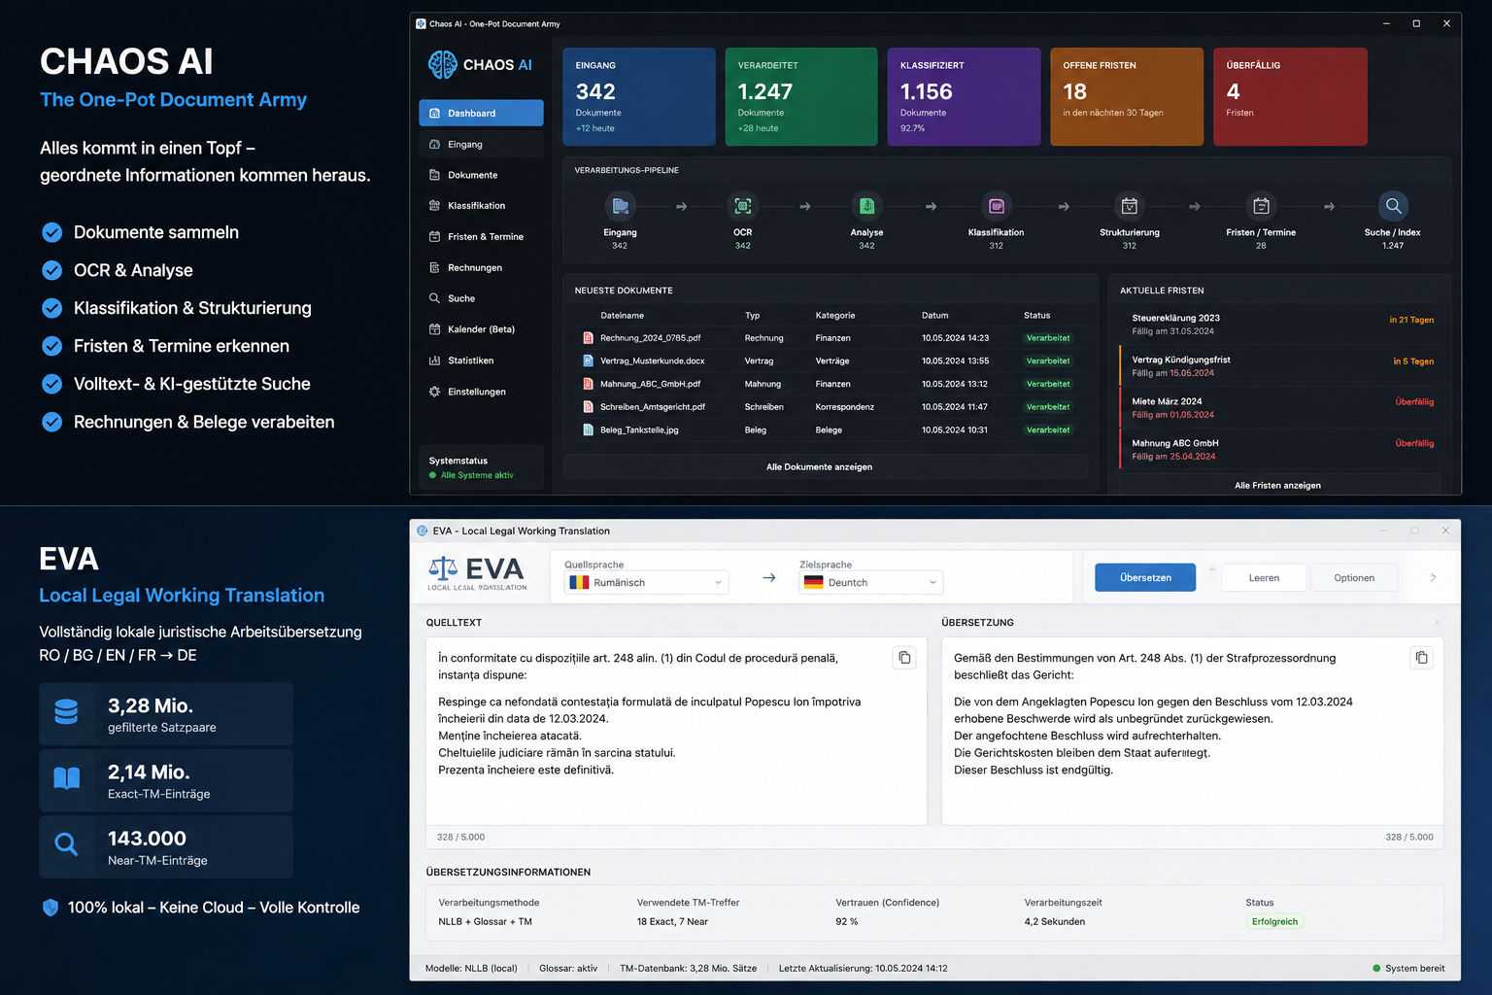Click the Alle Systeme aktiv status text
1492x995 pixels.
pyautogui.click(x=477, y=475)
